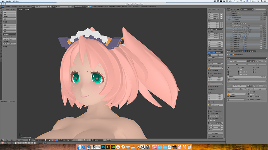Open the XYZ オイラー角 rotation mode dropdown
Viewport: 268px width, 150px height.
pos(215,29)
